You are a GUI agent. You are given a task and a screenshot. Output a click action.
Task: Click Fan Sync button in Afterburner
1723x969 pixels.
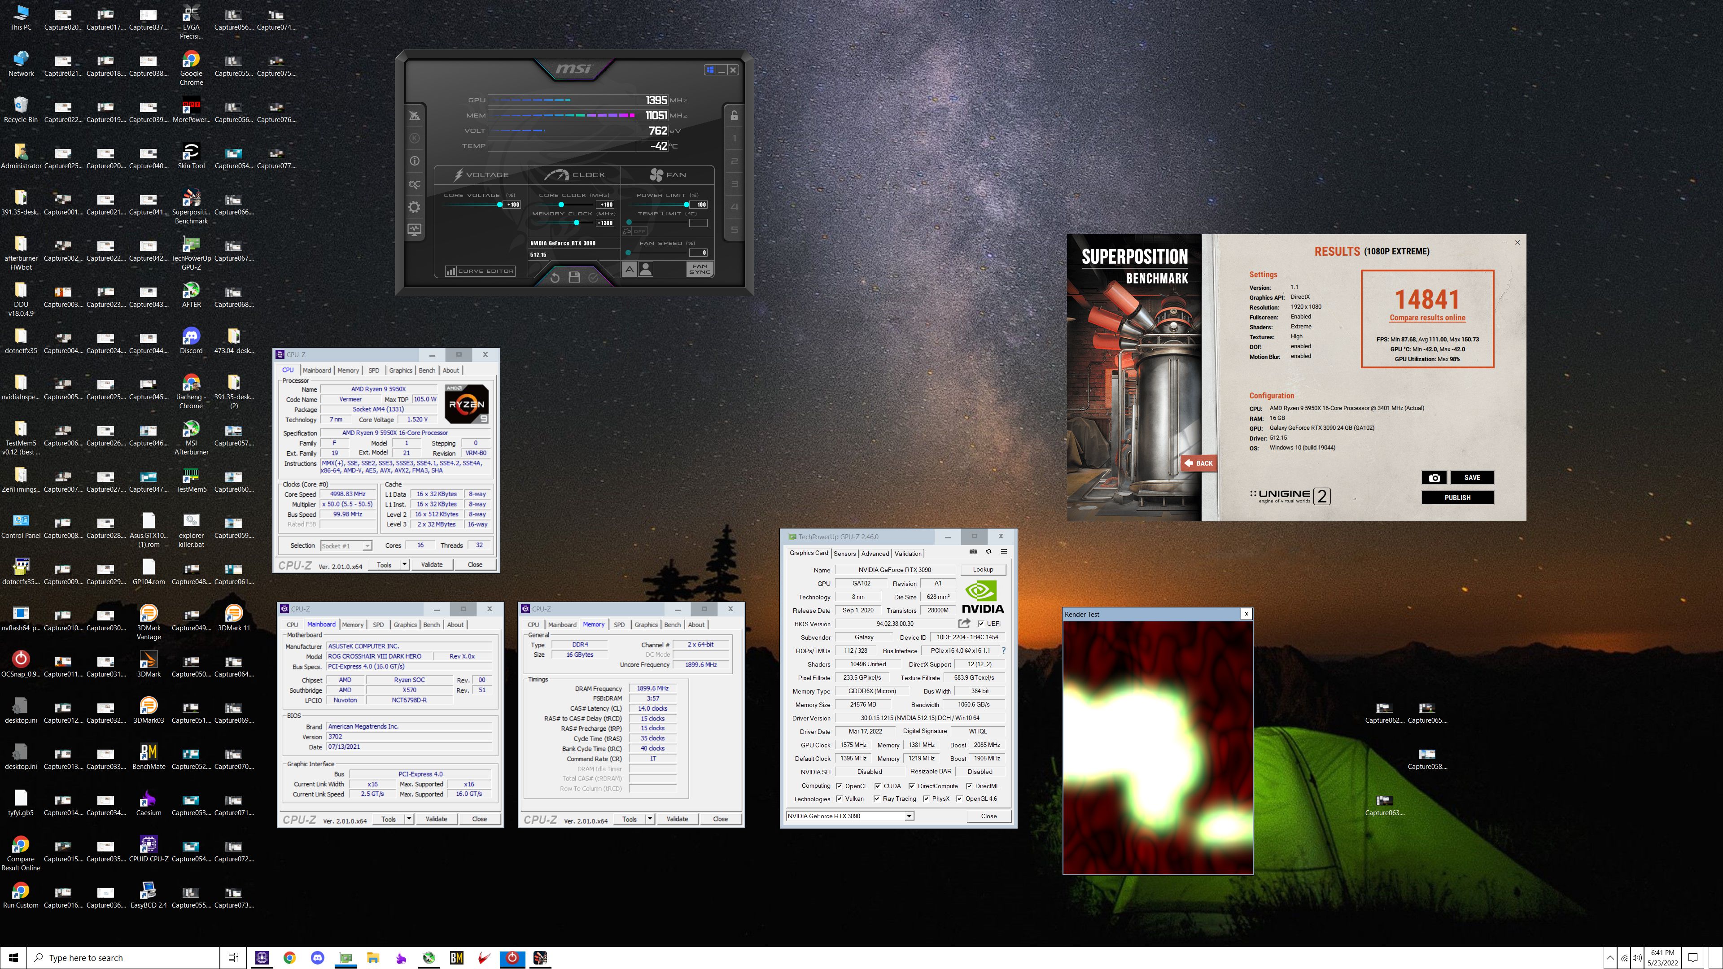700,269
